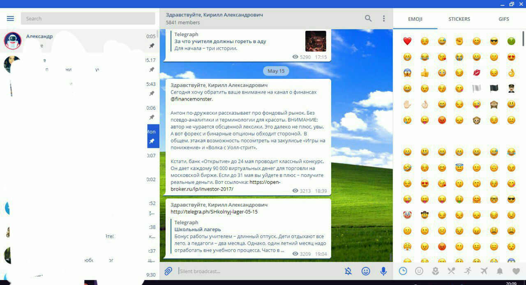Open the open-broker.ru investor-2017 link
This screenshot has width=526, height=285.
(225, 185)
